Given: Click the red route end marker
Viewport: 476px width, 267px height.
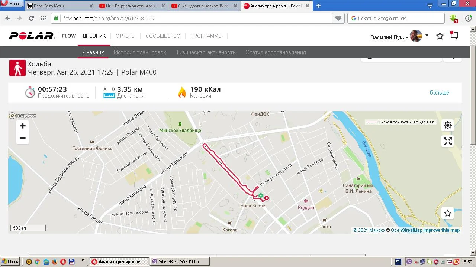Looking at the screenshot, I should 267,198.
